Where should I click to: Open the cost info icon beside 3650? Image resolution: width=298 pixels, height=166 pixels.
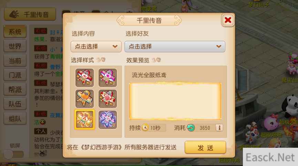(x=219, y=128)
